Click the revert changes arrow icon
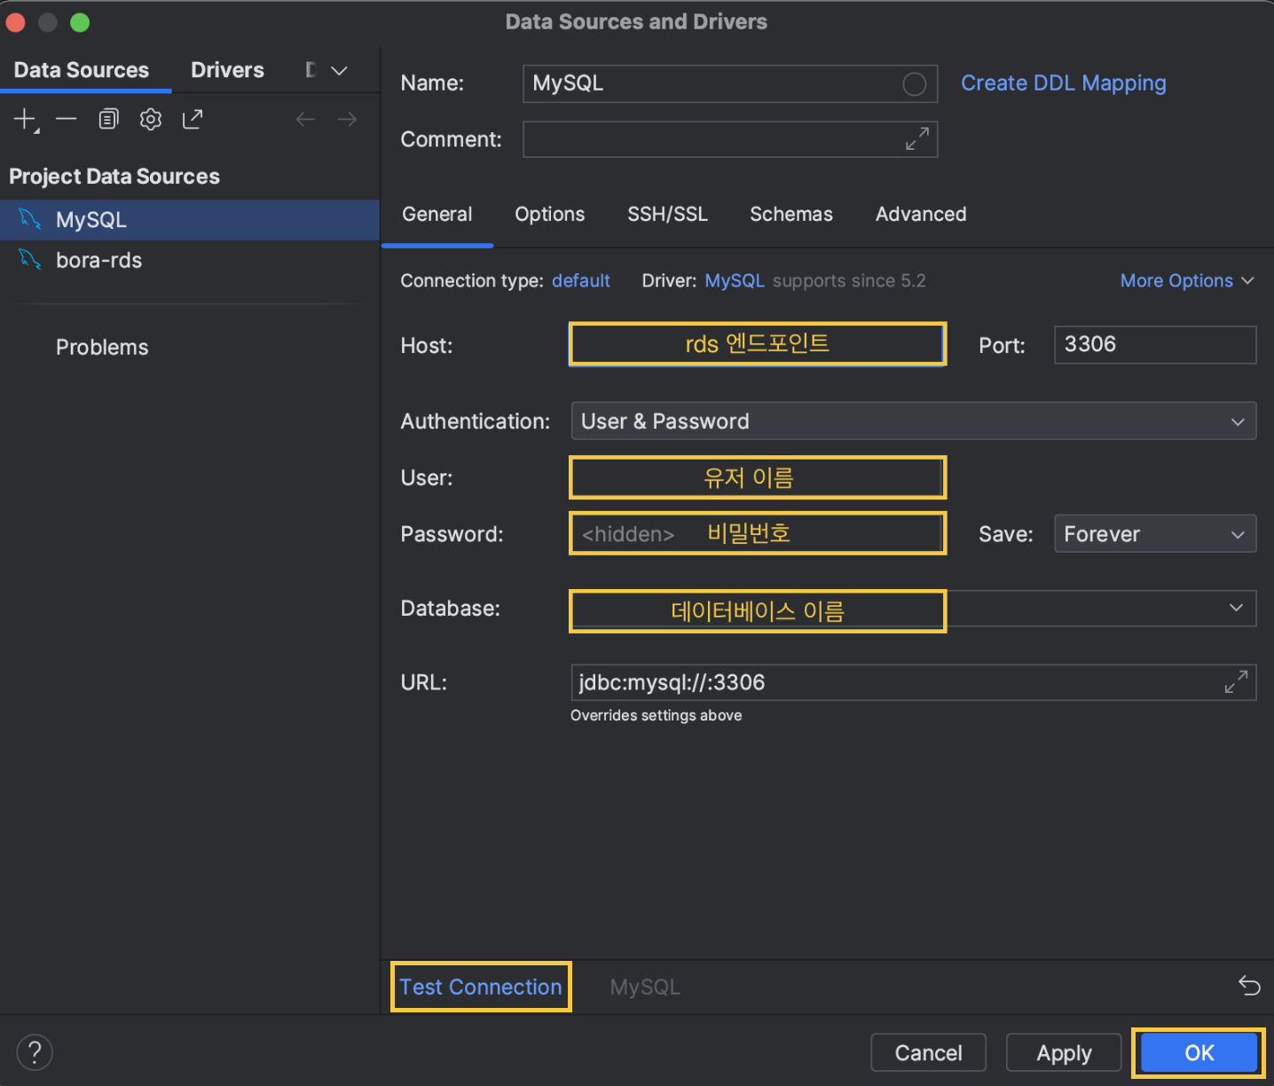The image size is (1274, 1086). pos(1249,986)
